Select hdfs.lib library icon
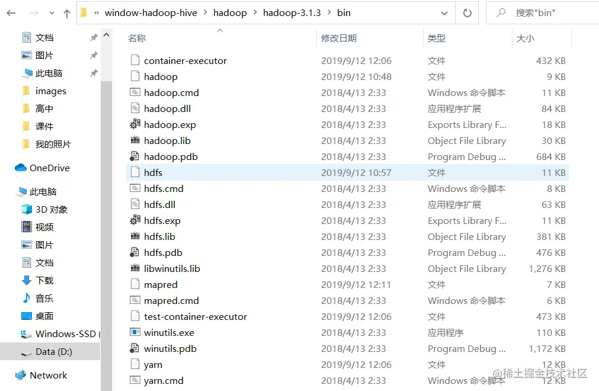The image size is (599, 391). pyautogui.click(x=135, y=236)
